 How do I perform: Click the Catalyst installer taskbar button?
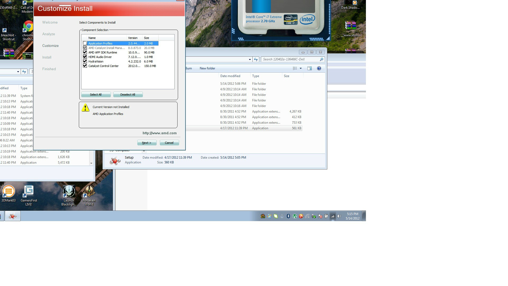(x=13, y=216)
